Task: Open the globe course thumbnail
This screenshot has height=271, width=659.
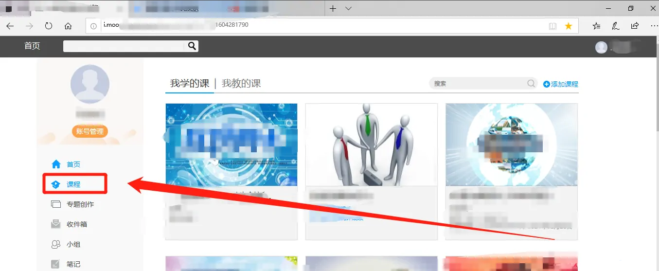Action: point(512,145)
